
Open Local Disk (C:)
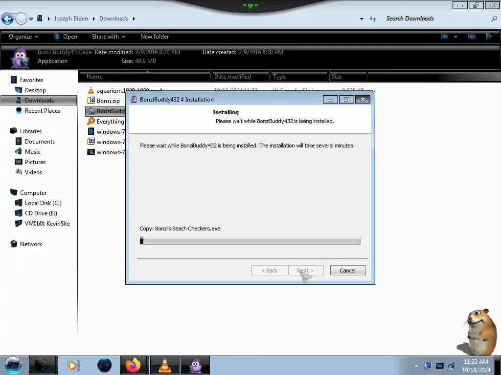[x=43, y=203]
